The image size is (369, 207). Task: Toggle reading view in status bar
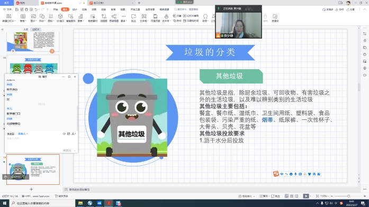[296, 196]
